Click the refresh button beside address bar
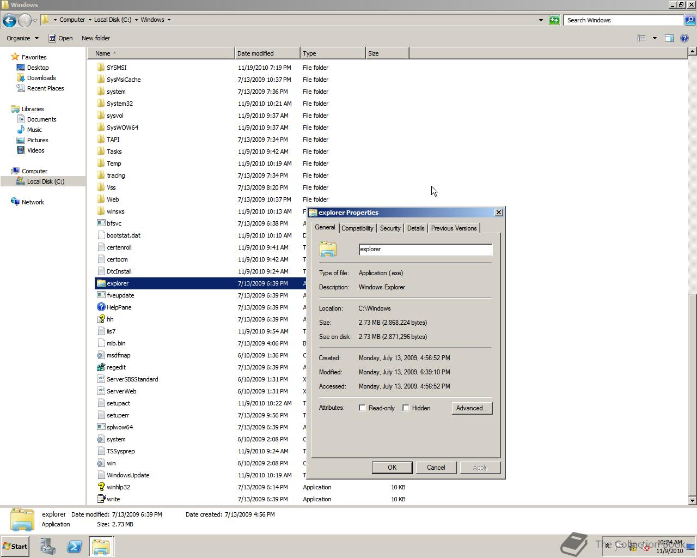 (554, 20)
